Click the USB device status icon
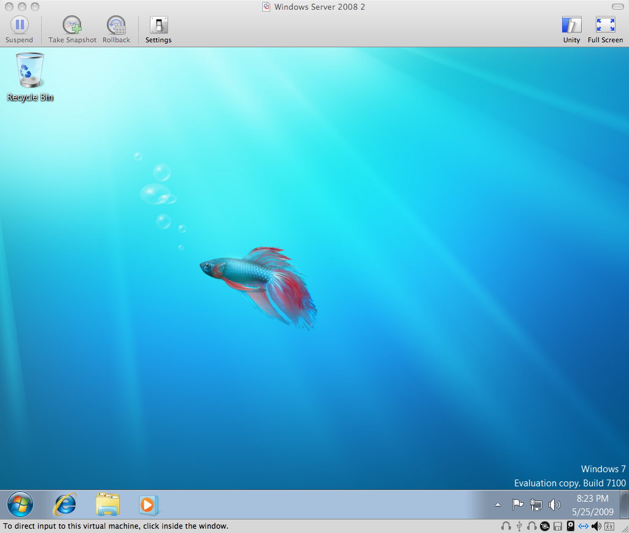Screen dimensions: 629x533 (x=519, y=526)
